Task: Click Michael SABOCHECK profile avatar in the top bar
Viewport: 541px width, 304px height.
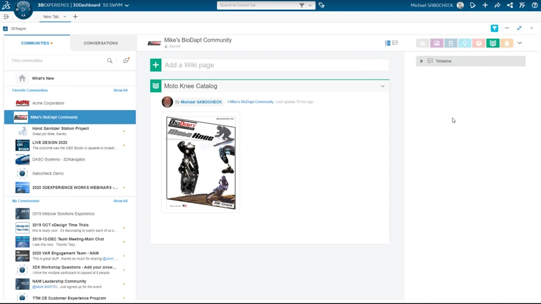Action: (x=460, y=5)
